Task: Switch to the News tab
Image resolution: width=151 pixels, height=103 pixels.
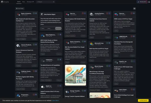Action: tap(24, 2)
